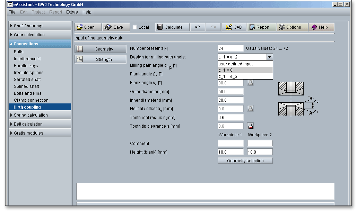Expand the Gear calculation section

click(x=40, y=35)
